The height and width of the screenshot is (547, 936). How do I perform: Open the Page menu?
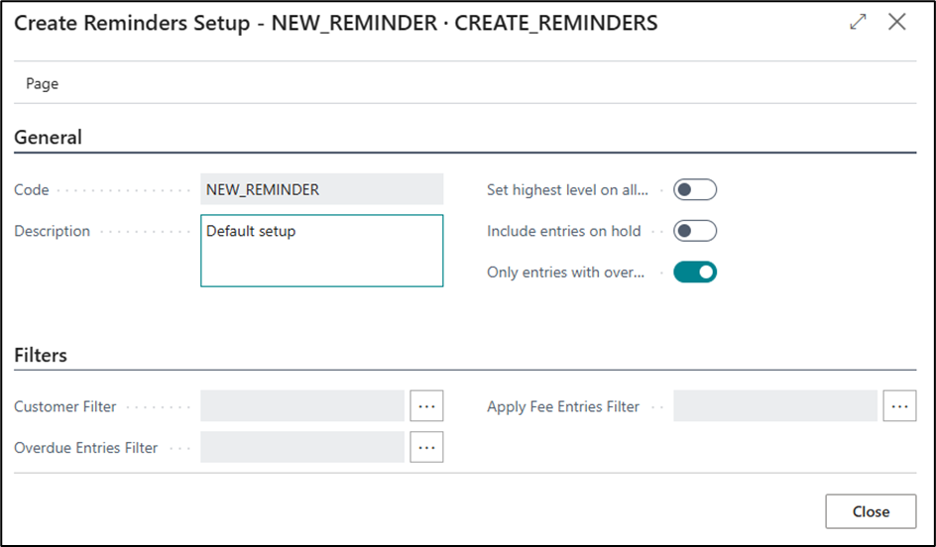[x=42, y=84]
